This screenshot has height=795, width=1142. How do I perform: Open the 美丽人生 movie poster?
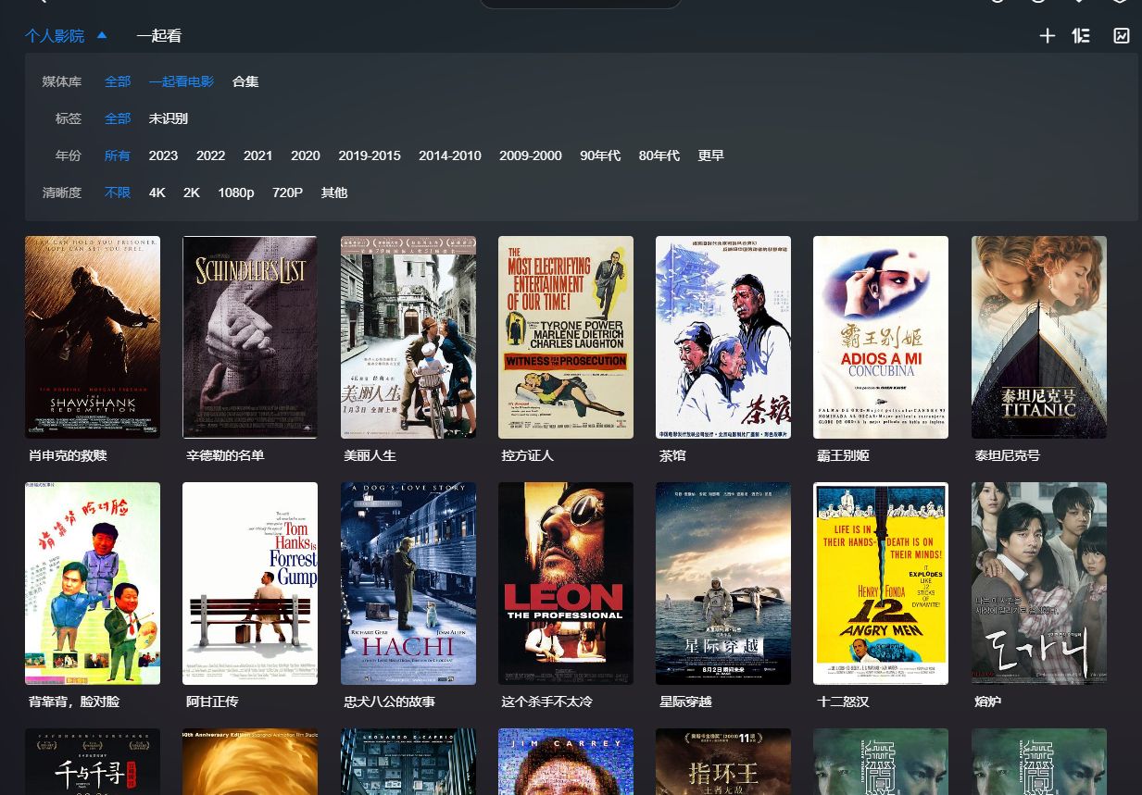point(408,337)
